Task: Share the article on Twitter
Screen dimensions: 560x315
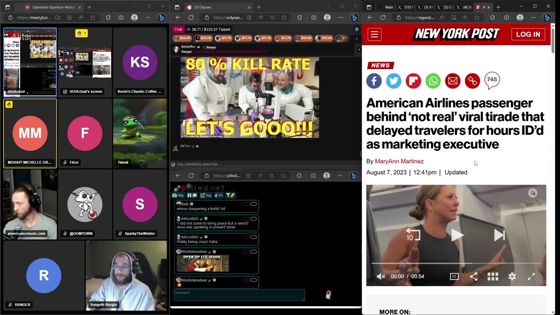Action: (394, 81)
